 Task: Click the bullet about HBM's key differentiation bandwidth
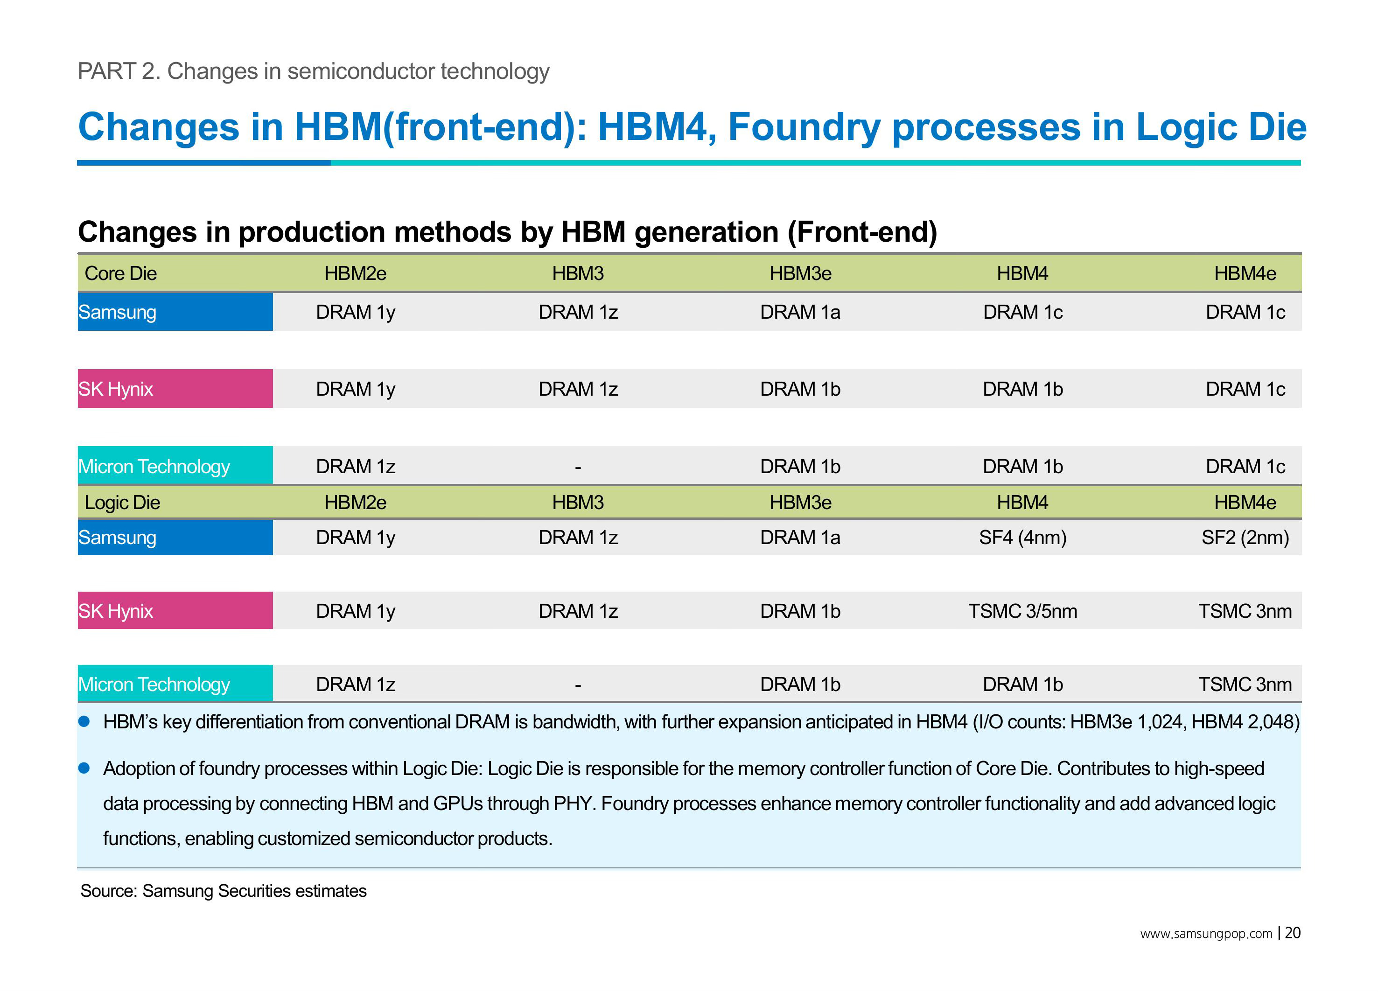click(701, 722)
